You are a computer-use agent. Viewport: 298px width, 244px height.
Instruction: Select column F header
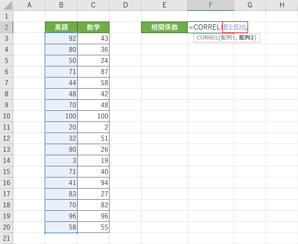[x=210, y=5]
